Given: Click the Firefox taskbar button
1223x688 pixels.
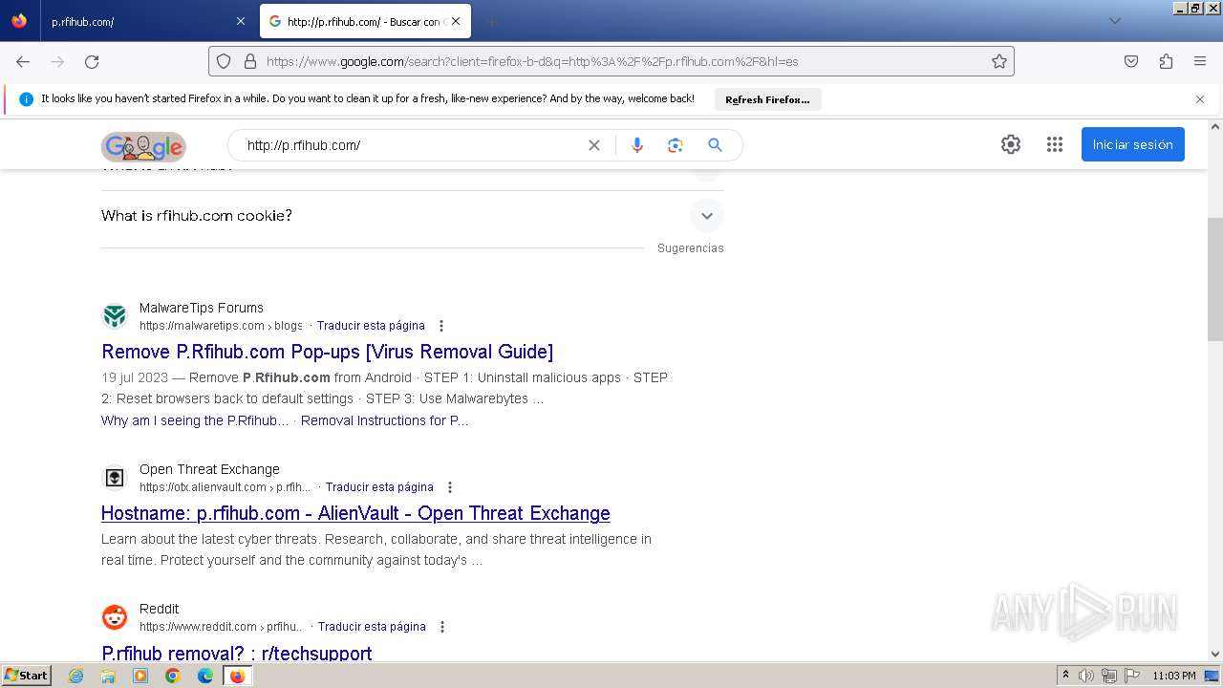Looking at the screenshot, I should pyautogui.click(x=237, y=676).
